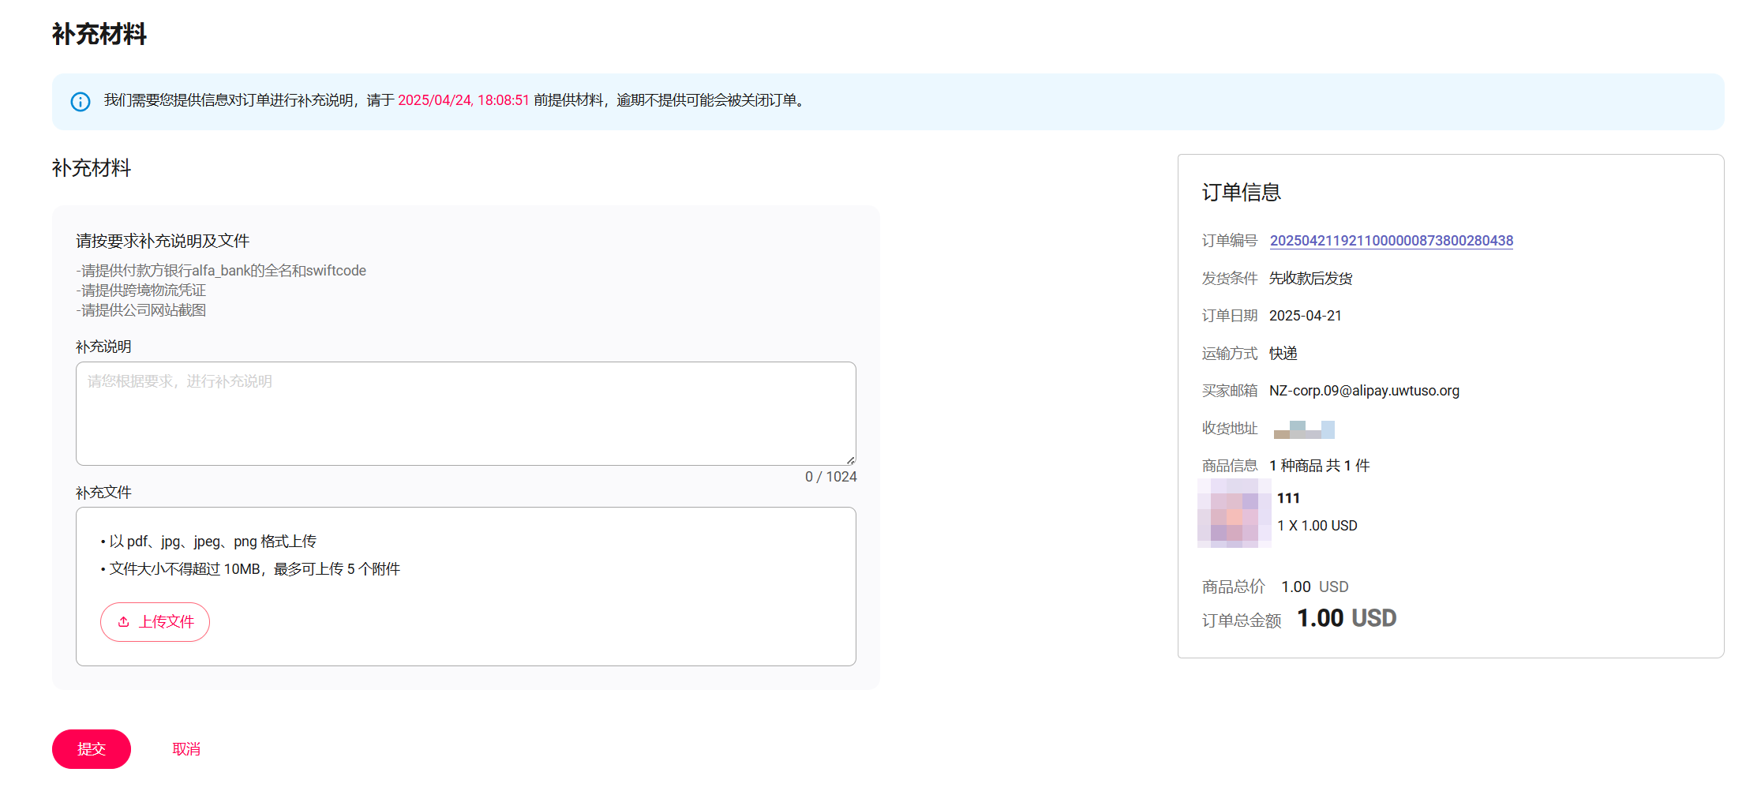Screen dimensions: 1761x791
Task: Click the product name 111
Action: click(1288, 498)
